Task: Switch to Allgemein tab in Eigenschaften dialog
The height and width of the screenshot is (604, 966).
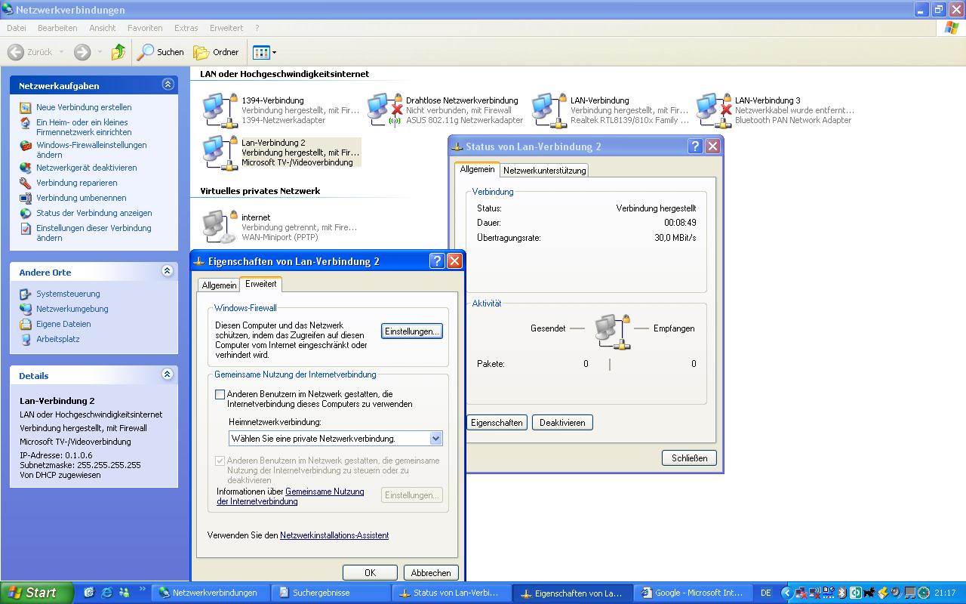Action: 219,285
